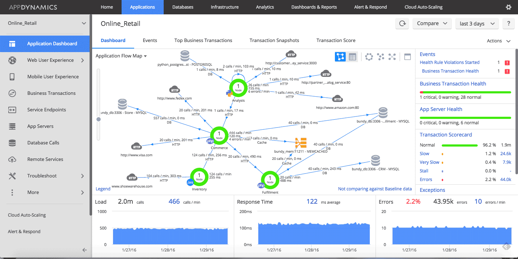Click the POSTGRESQL database icon

click(x=185, y=56)
